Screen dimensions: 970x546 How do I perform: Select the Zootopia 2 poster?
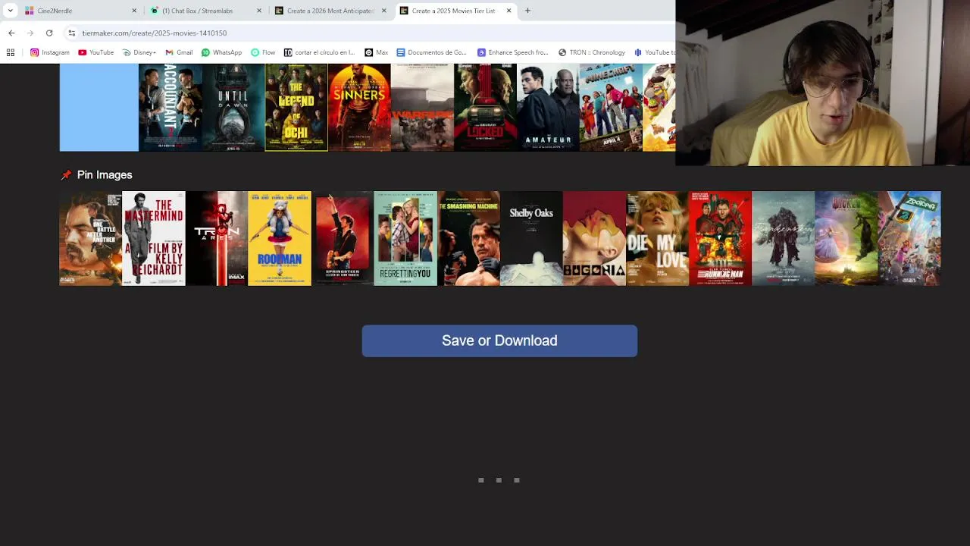909,238
